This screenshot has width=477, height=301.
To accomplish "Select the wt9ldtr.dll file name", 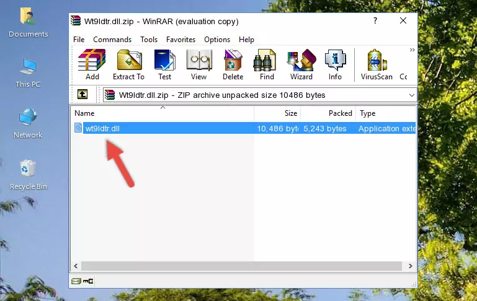I will point(102,128).
